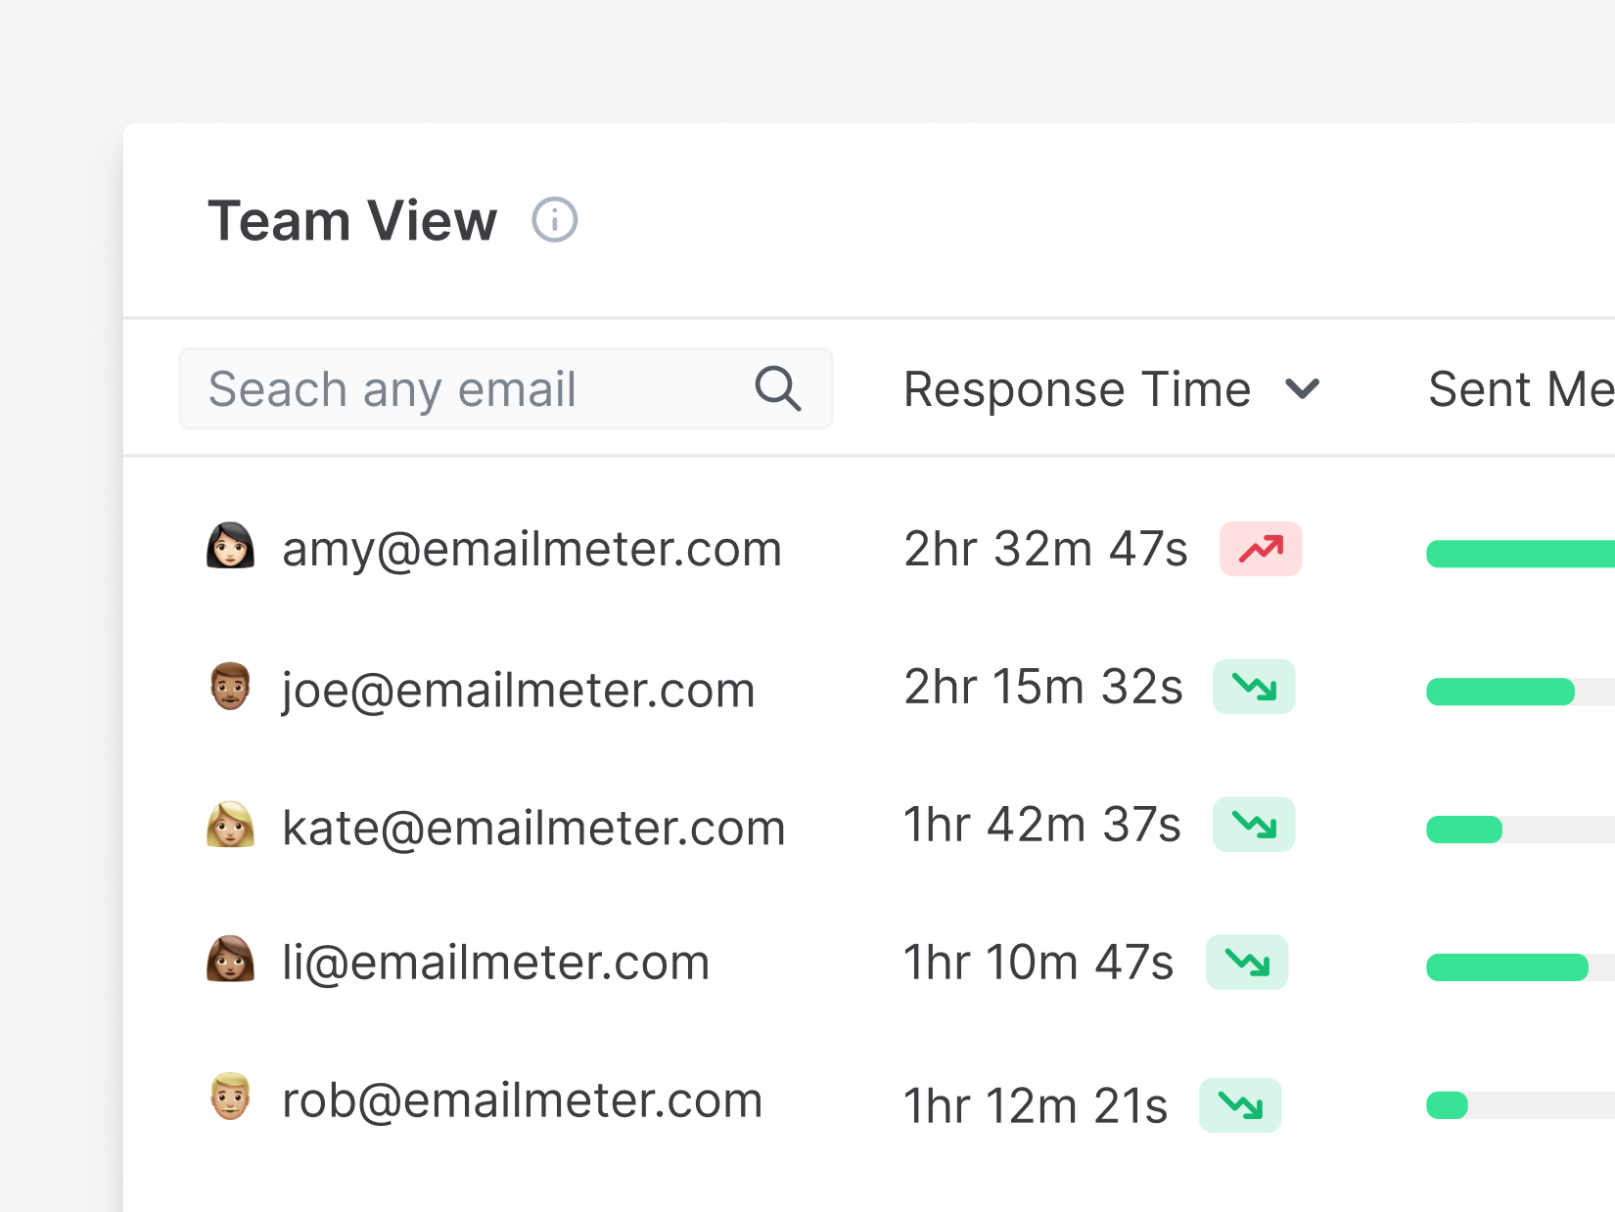The image size is (1615, 1212).
Task: Expand the Response Time sort chevron
Action: click(x=1303, y=389)
